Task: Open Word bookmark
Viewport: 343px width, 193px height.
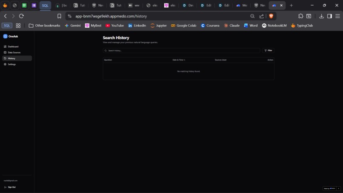Action: (x=251, y=26)
